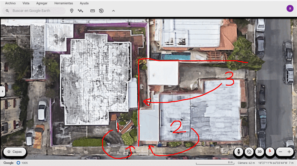Click the my location target icon
Image resolution: width=297 pixels, height=166 pixels.
point(249,152)
